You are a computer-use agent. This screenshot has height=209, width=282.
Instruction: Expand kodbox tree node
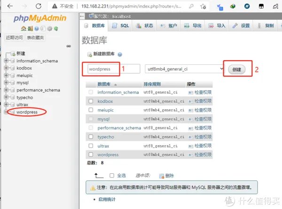tap(6, 68)
